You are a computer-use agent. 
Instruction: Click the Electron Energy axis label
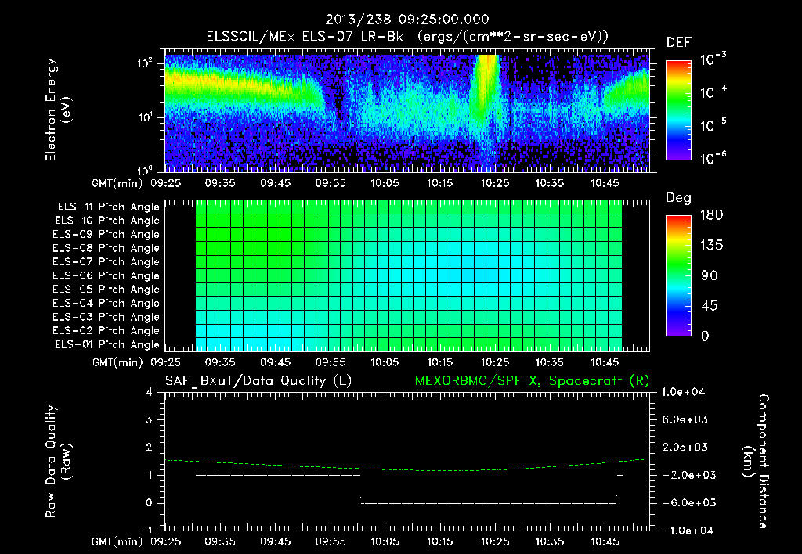coord(58,110)
